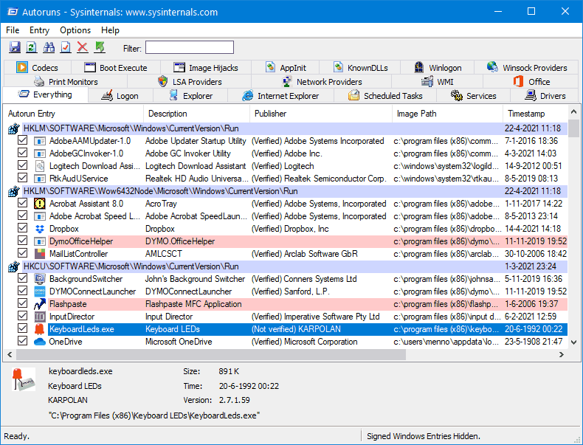Sort by the Timestamp column header
Image resolution: width=583 pixels, height=445 pixels.
(x=536, y=114)
